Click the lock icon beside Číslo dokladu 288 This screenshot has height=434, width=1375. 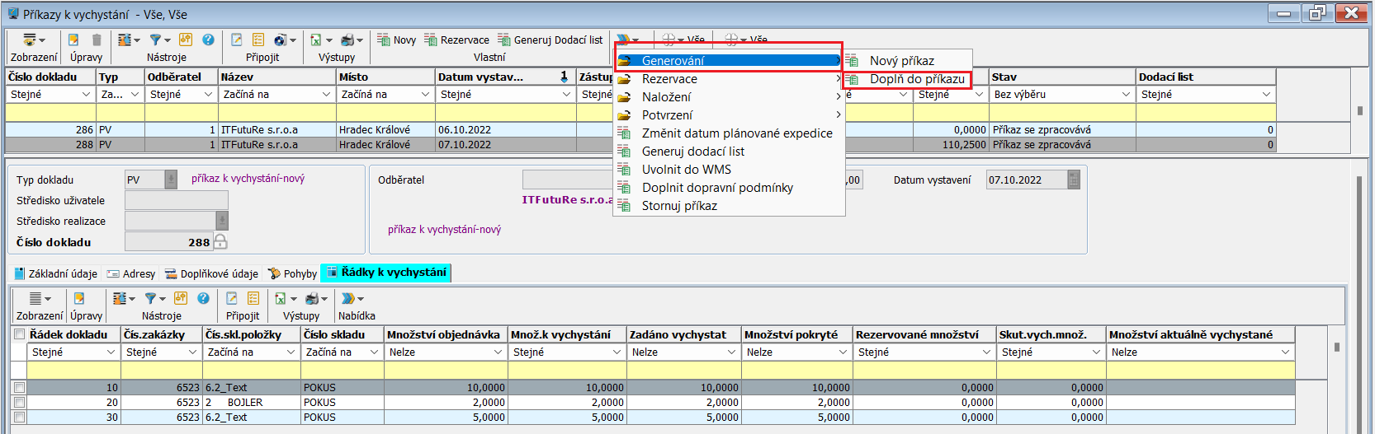(x=220, y=241)
